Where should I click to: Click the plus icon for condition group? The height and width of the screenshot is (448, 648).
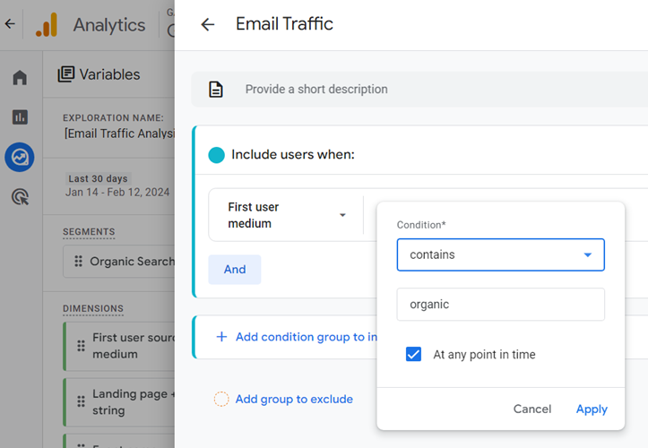pyautogui.click(x=221, y=337)
